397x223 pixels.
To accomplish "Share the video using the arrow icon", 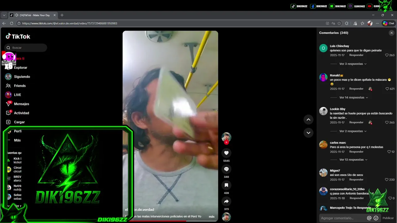I will pos(226,201).
